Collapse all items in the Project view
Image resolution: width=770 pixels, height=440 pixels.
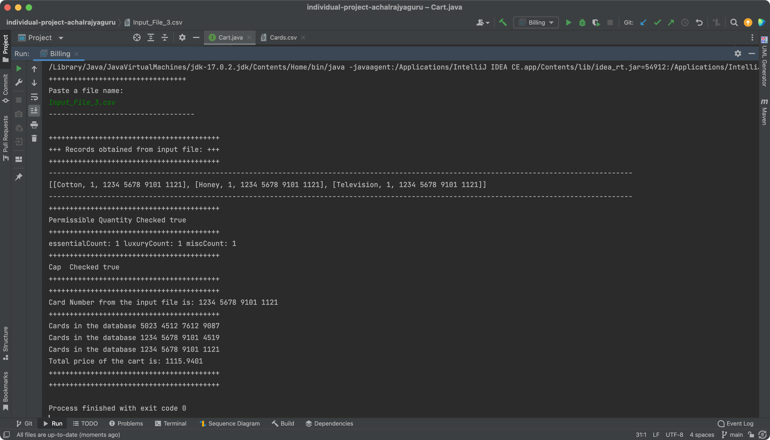pyautogui.click(x=164, y=37)
